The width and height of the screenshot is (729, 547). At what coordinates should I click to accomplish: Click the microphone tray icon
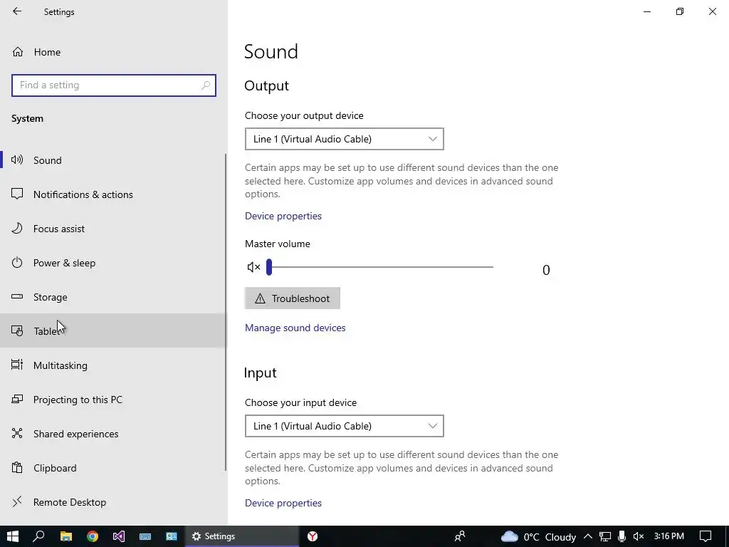pos(622,536)
